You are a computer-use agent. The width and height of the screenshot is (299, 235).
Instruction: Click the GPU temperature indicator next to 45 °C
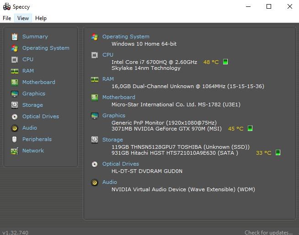(250, 129)
